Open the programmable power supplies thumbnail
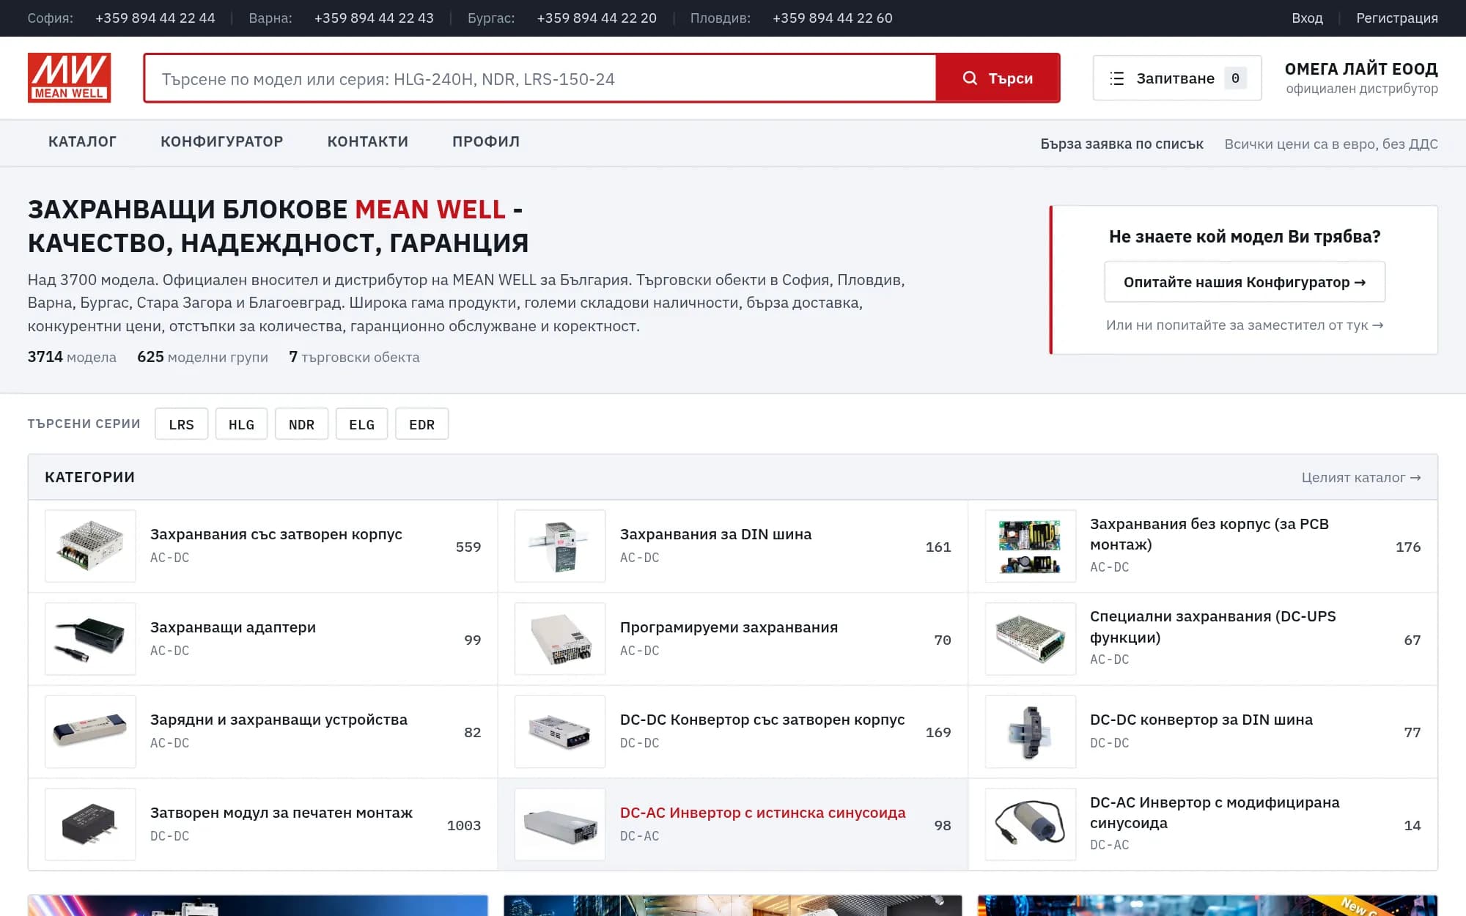Viewport: 1466px width, 916px height. pos(560,639)
